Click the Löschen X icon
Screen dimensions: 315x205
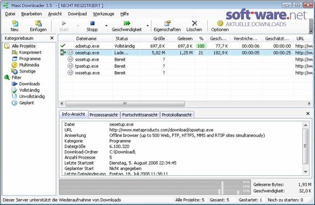[x=194, y=23]
